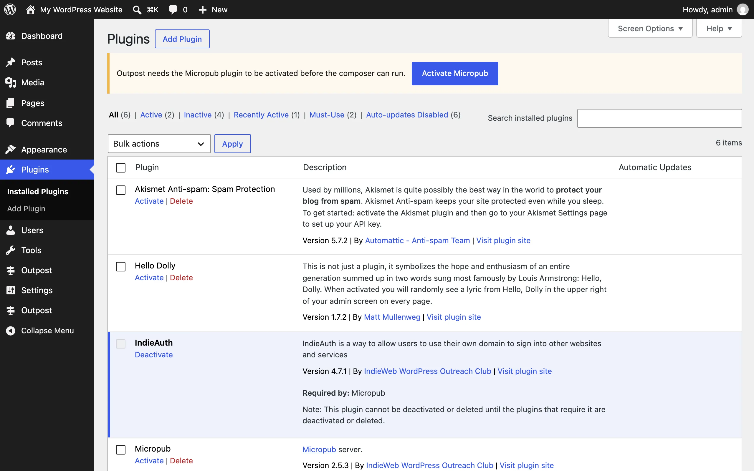754x471 pixels.
Task: Click the Outpost signpost icon below Settings
Action: (x=11, y=310)
